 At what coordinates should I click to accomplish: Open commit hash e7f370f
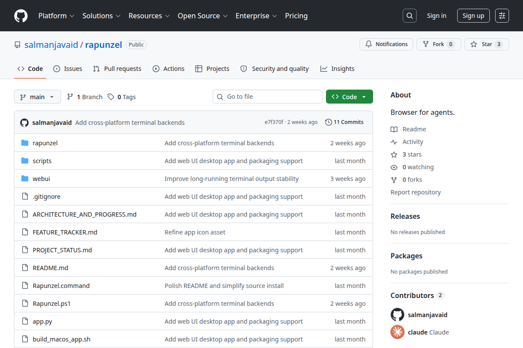pos(274,122)
